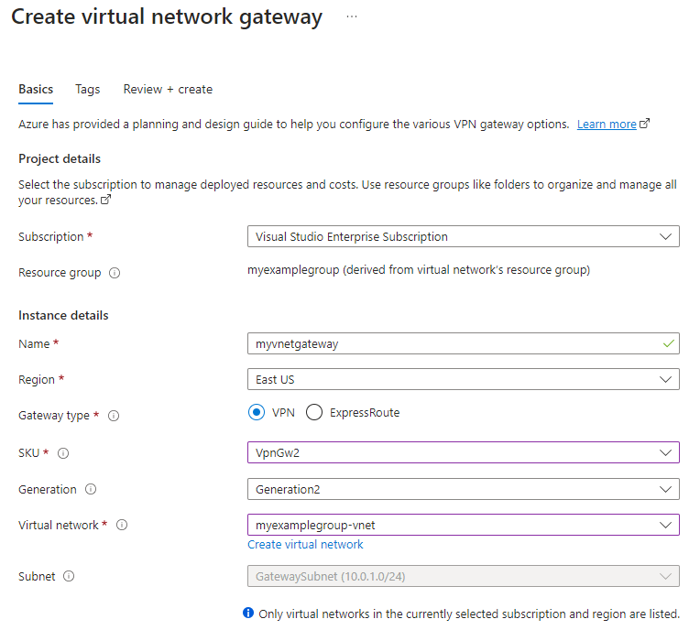
Task: Open the Virtual network dropdown
Action: pos(463,526)
